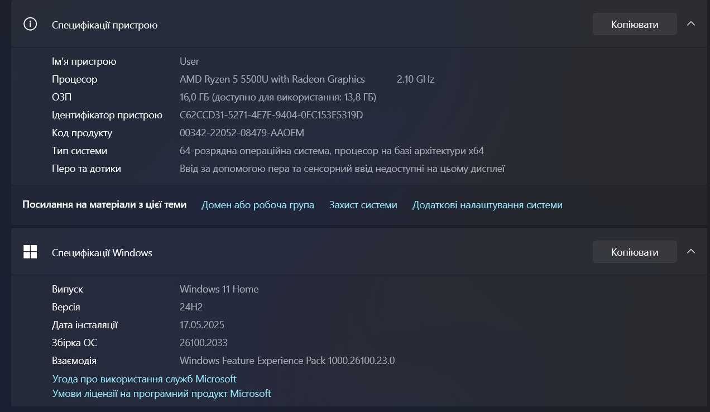This screenshot has width=710, height=412.
Task: Click the Дата інсталяції label
Action: pos(85,325)
